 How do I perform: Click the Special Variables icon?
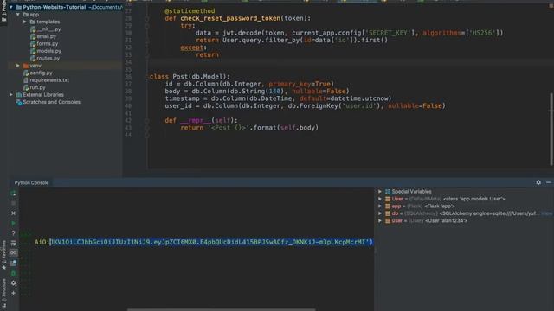[x=388, y=192]
